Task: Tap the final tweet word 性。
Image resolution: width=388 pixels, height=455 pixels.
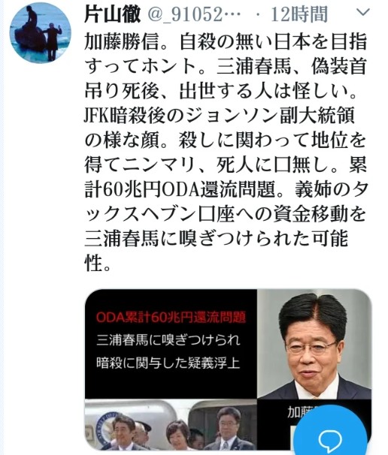Action: pos(98,264)
